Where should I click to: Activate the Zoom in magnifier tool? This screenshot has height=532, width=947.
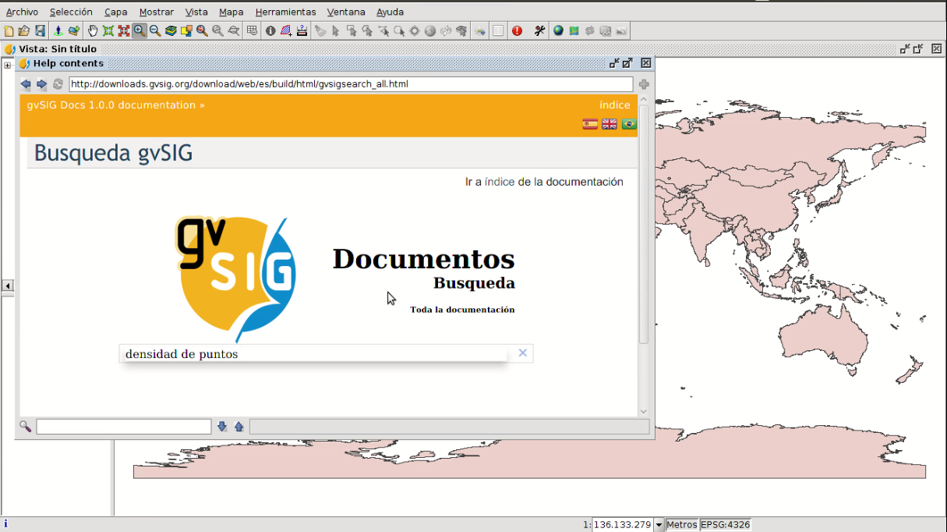click(140, 31)
